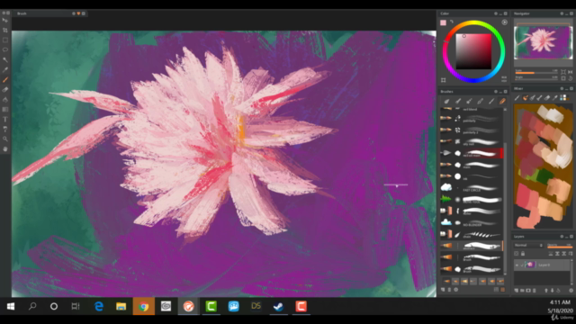The height and width of the screenshot is (324, 576).
Task: Open Color panel settings gear
Action: click(x=496, y=13)
